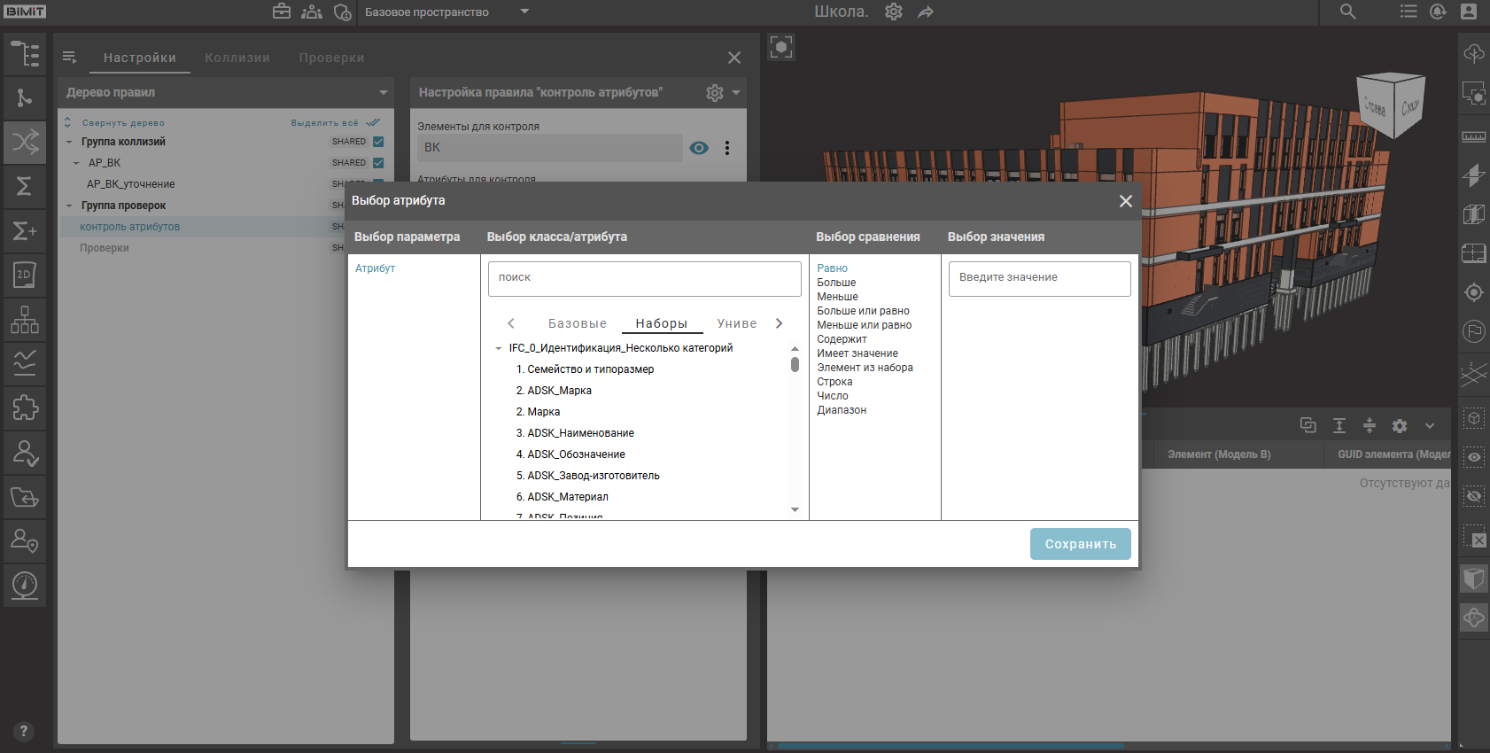Click the 3D navigation view cube
The width and height of the screenshot is (1490, 753).
[x=1391, y=105]
